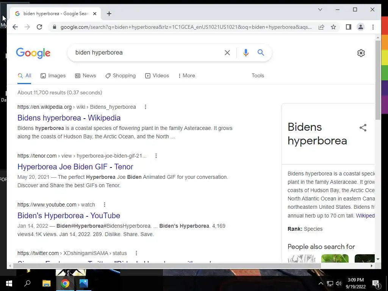Image resolution: width=388 pixels, height=291 pixels.
Task: Show hidden system tray icons
Action: 321,283
